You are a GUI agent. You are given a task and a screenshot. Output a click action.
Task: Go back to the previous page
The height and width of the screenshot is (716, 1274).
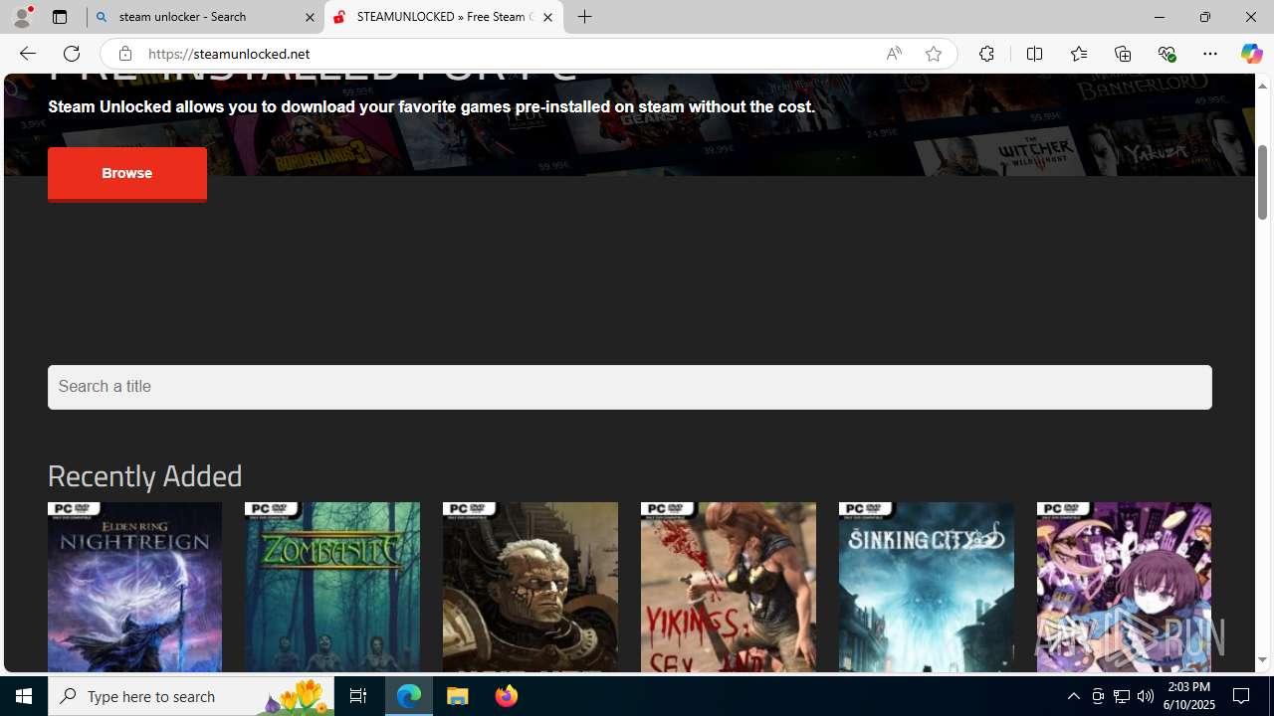click(x=27, y=54)
